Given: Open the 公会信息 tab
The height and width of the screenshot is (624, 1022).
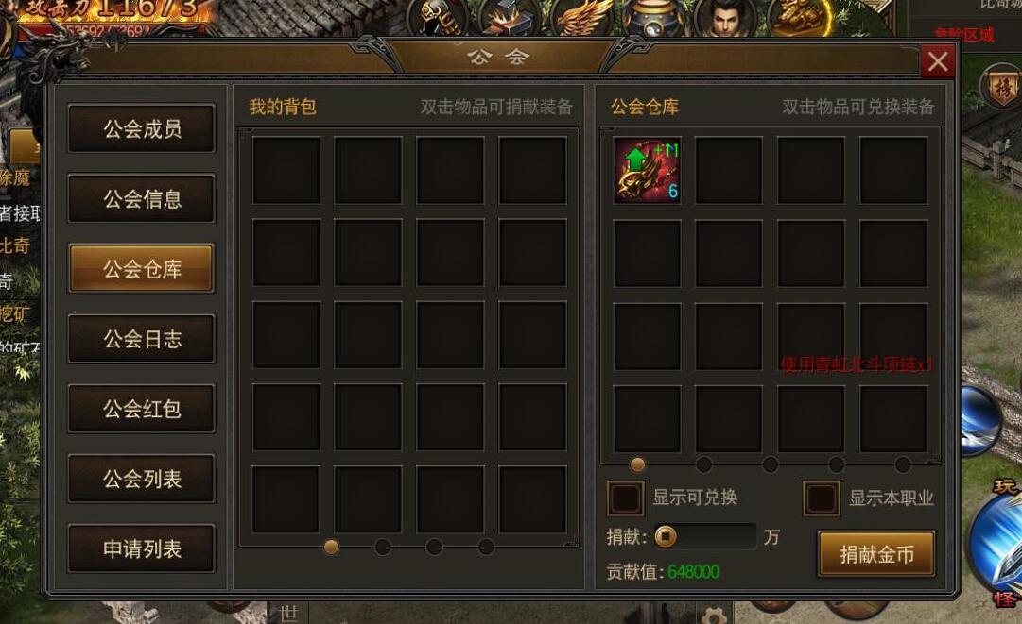Looking at the screenshot, I should (142, 198).
